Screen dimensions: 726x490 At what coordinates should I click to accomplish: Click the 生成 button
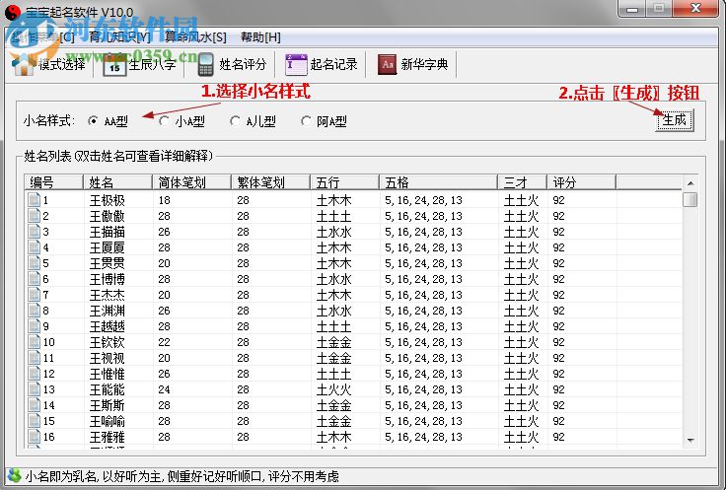tap(675, 120)
